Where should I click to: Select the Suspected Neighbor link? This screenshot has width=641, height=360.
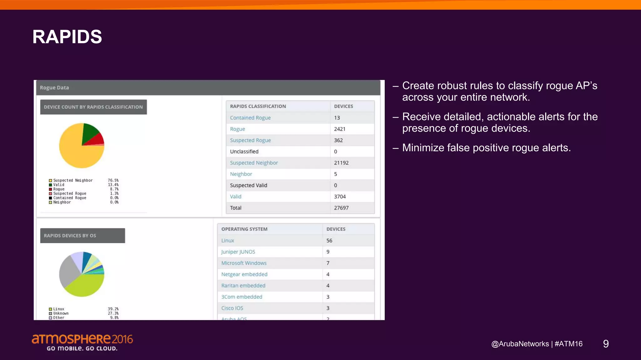254,163
